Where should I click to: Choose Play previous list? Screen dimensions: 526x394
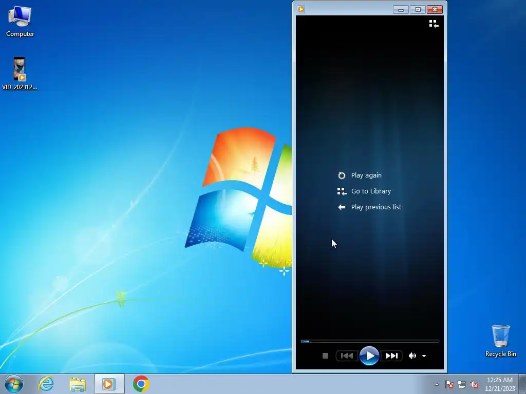(376, 207)
